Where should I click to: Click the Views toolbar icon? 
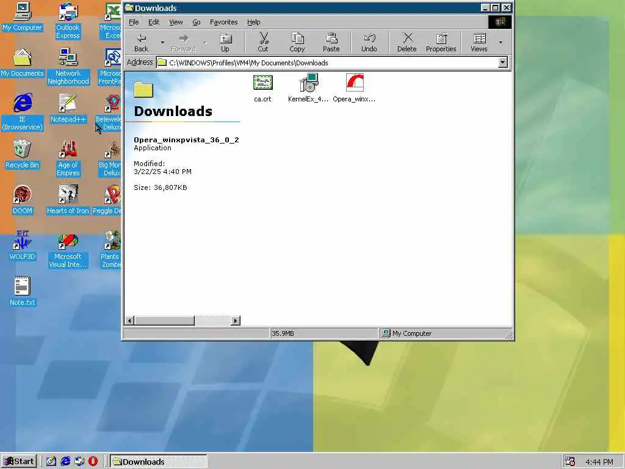tap(479, 42)
